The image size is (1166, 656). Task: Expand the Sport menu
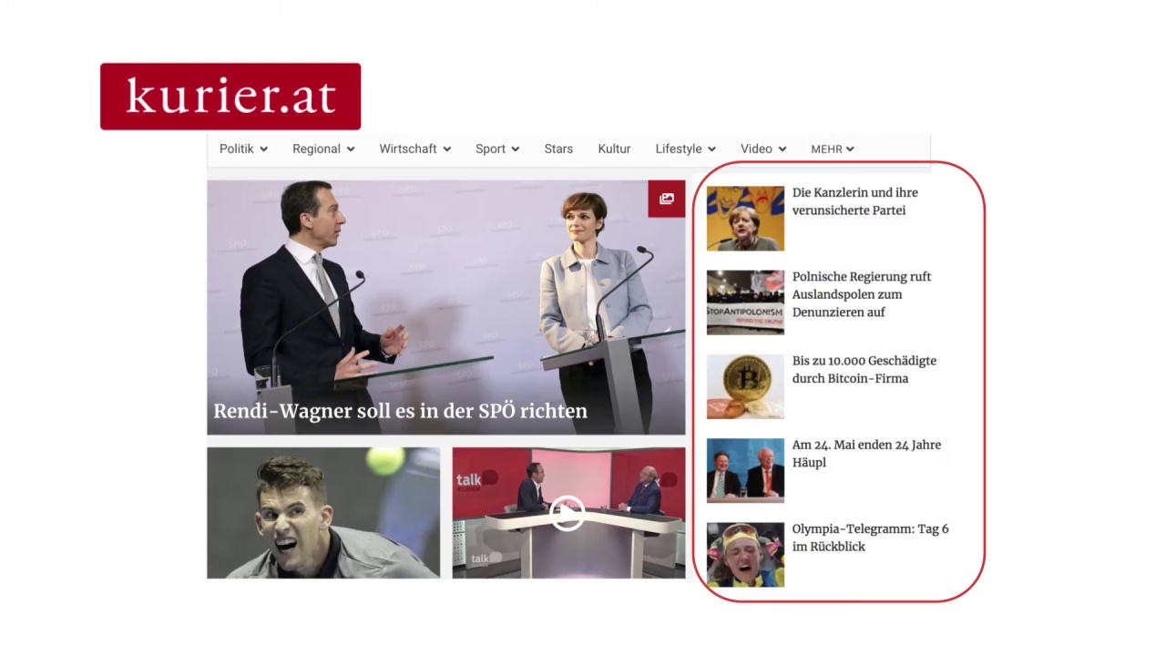coord(496,149)
